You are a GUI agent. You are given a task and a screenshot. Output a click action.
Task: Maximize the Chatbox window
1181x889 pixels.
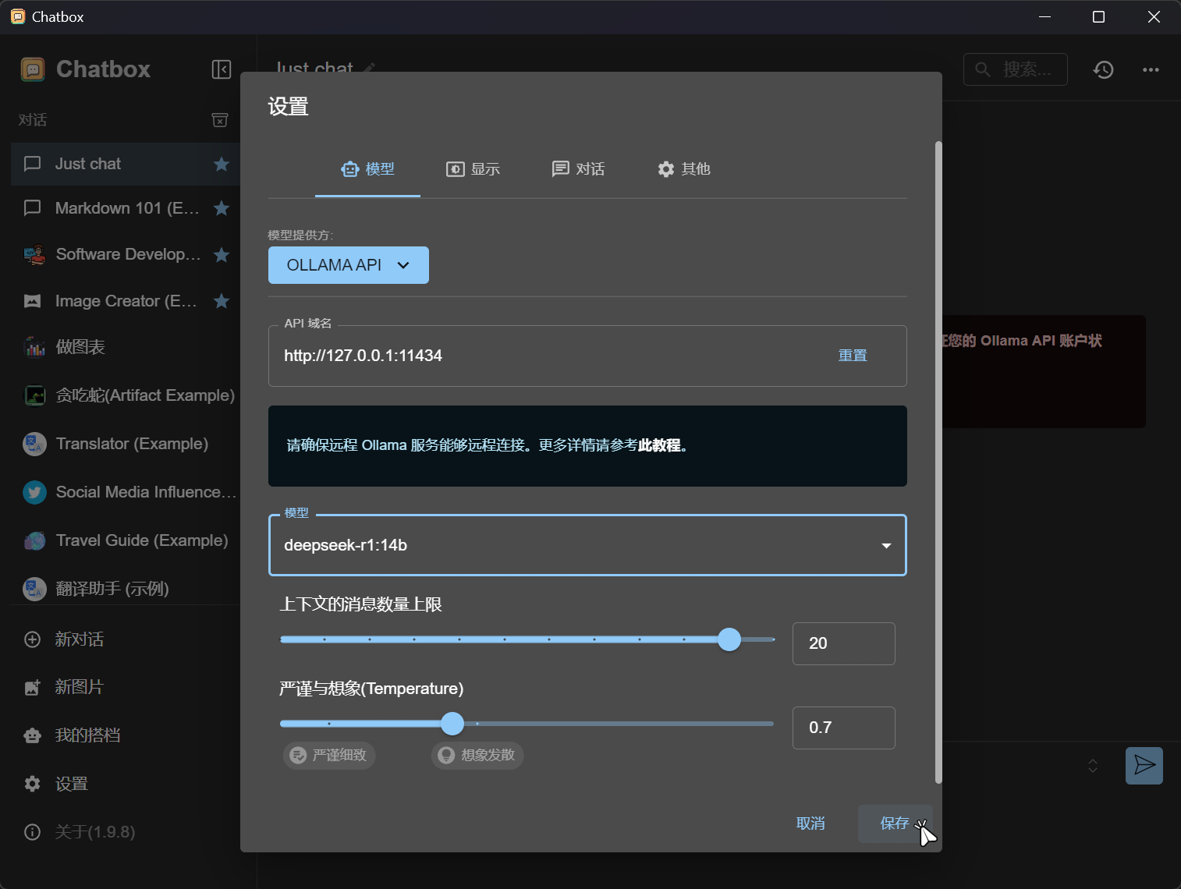pos(1098,16)
